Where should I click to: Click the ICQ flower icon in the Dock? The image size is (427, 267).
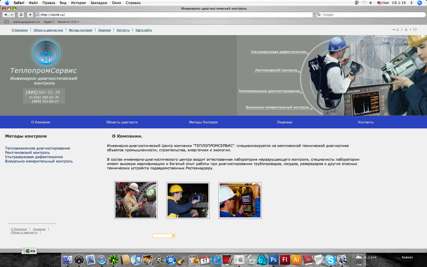[113, 260]
